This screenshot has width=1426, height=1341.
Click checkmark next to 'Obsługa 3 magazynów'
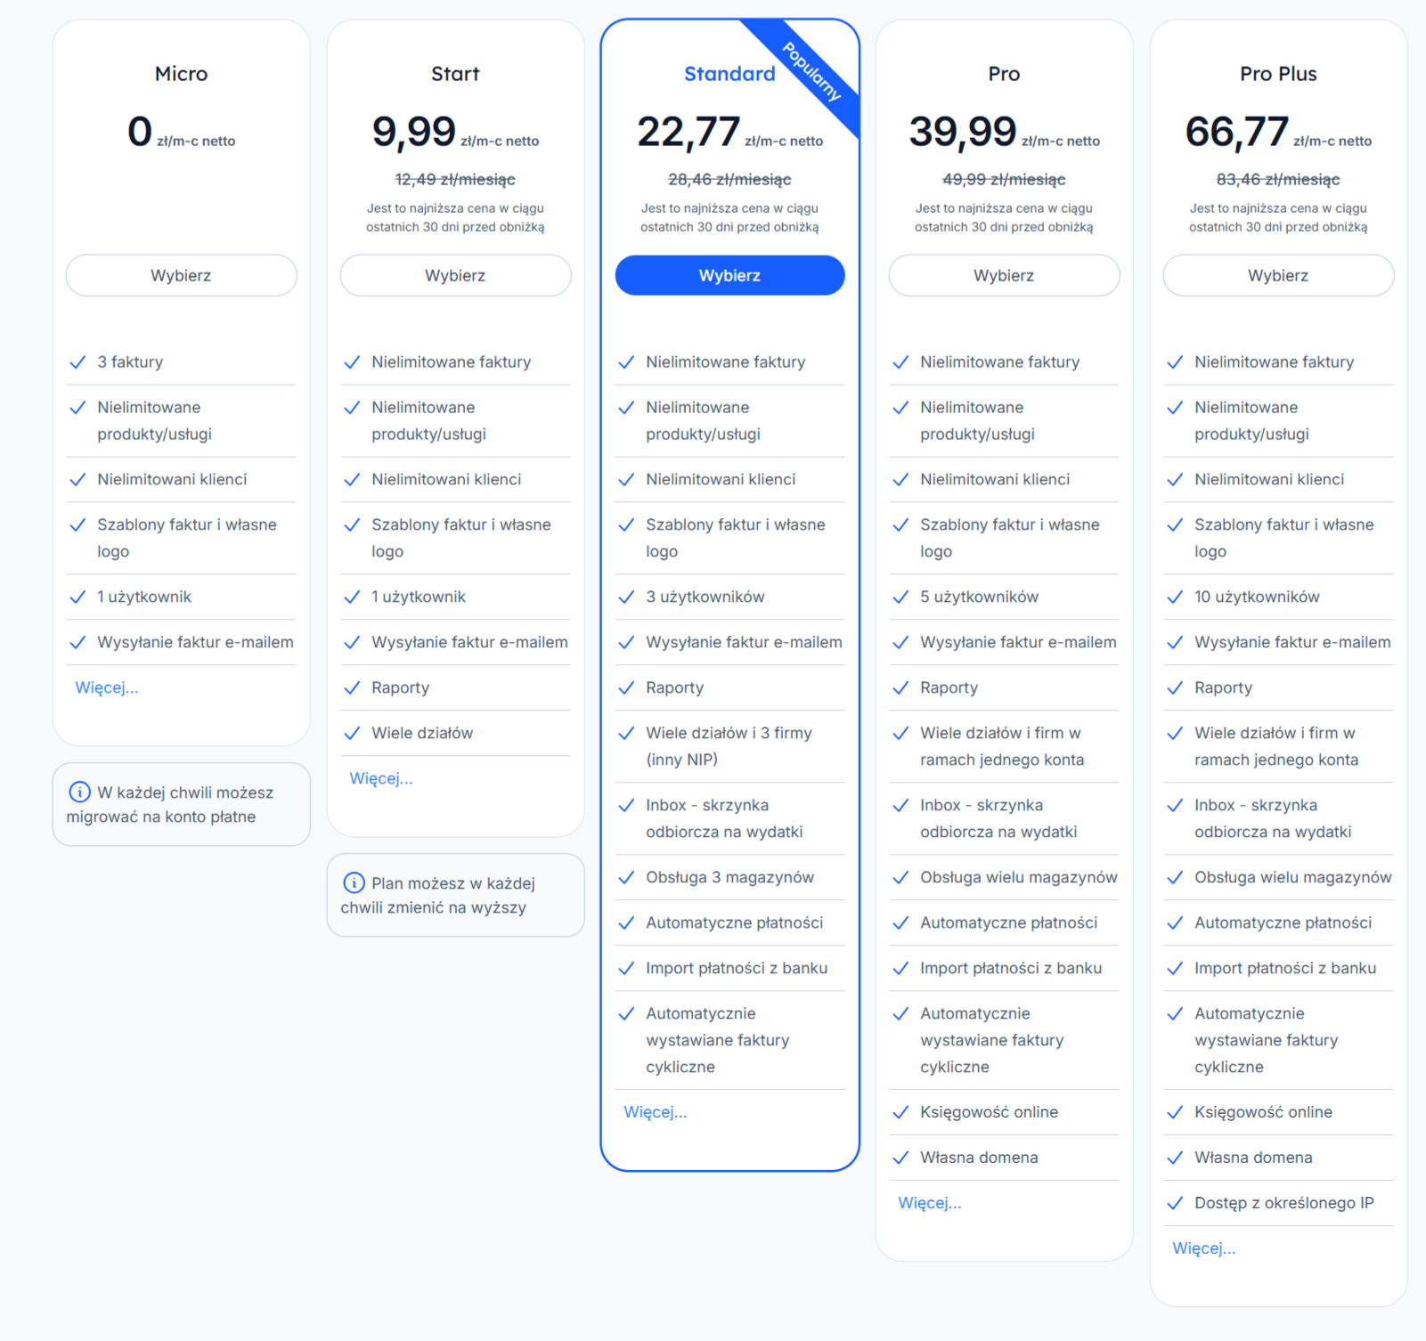625,877
